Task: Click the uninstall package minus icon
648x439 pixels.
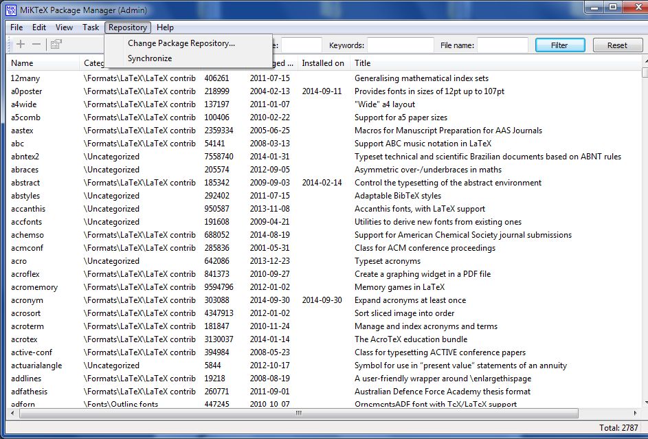Action: coord(36,44)
